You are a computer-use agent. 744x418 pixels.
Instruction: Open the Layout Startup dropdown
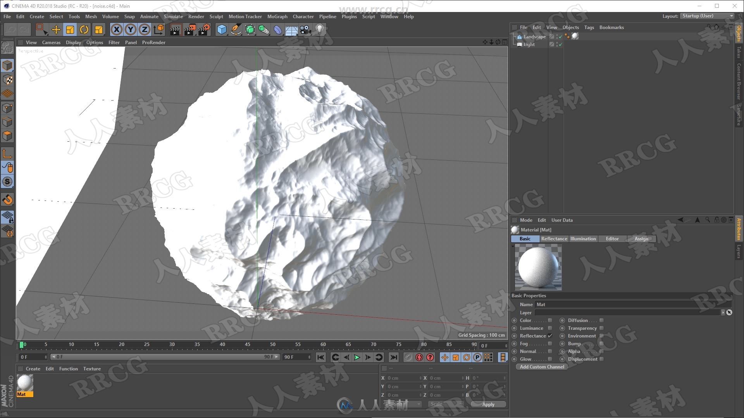[708, 16]
